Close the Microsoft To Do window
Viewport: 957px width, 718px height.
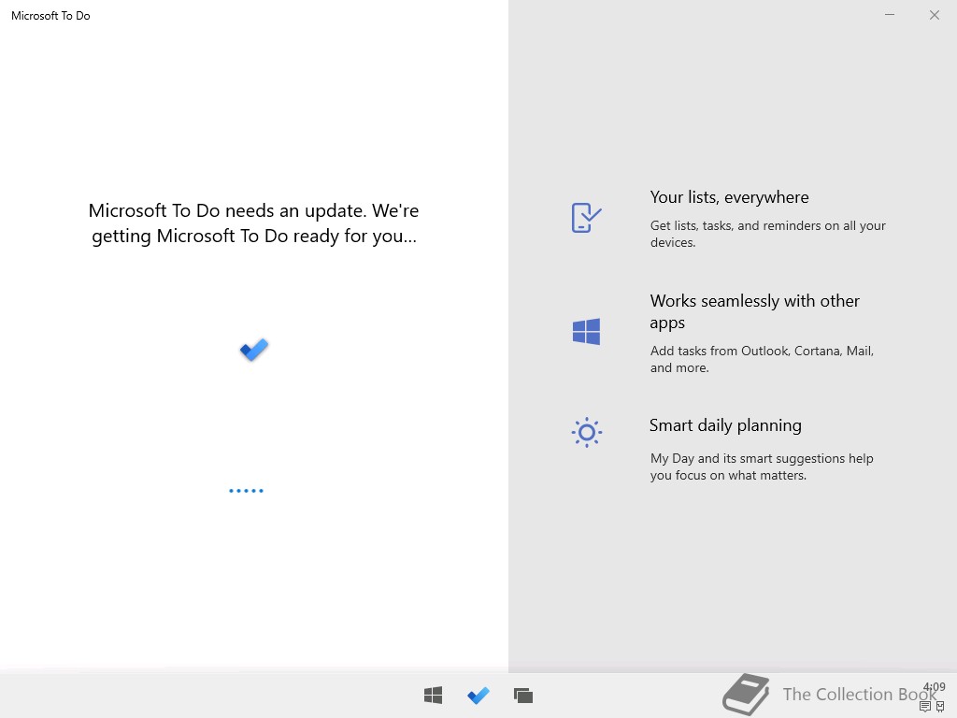coord(934,15)
